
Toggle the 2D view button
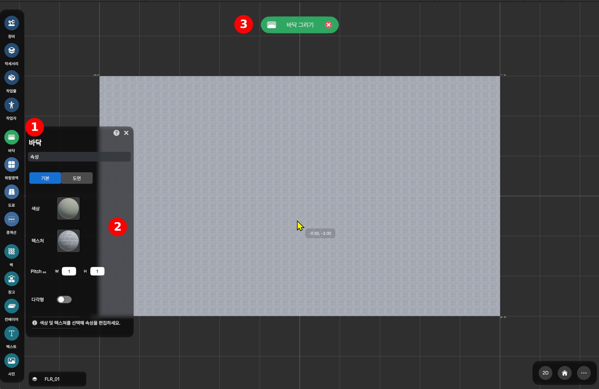(x=545, y=373)
